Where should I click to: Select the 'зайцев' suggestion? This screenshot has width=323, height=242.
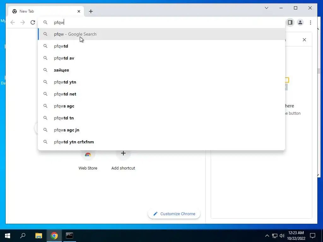tap(161, 70)
